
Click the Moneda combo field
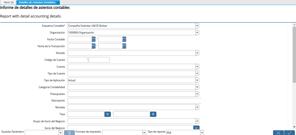(x=132, y=107)
